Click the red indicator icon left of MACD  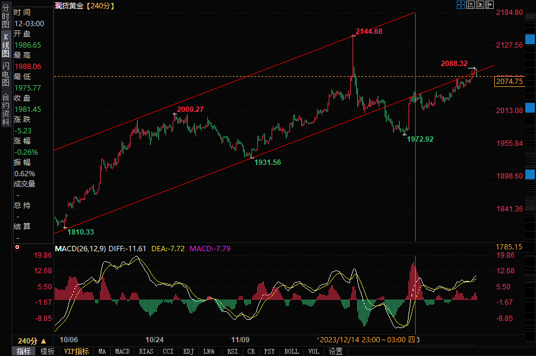coord(17,248)
